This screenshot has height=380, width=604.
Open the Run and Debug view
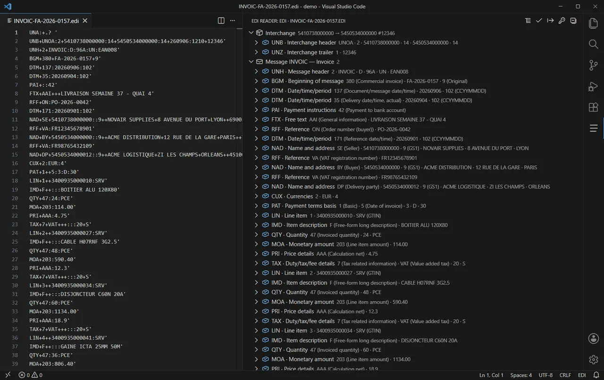pyautogui.click(x=594, y=86)
